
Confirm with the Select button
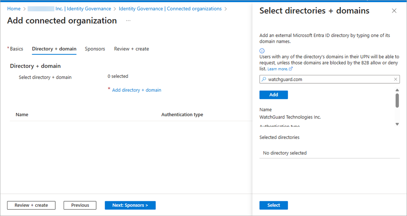click(274, 205)
